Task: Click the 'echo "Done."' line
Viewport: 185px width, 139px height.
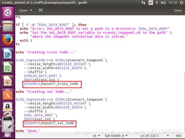Action: tap(28, 131)
